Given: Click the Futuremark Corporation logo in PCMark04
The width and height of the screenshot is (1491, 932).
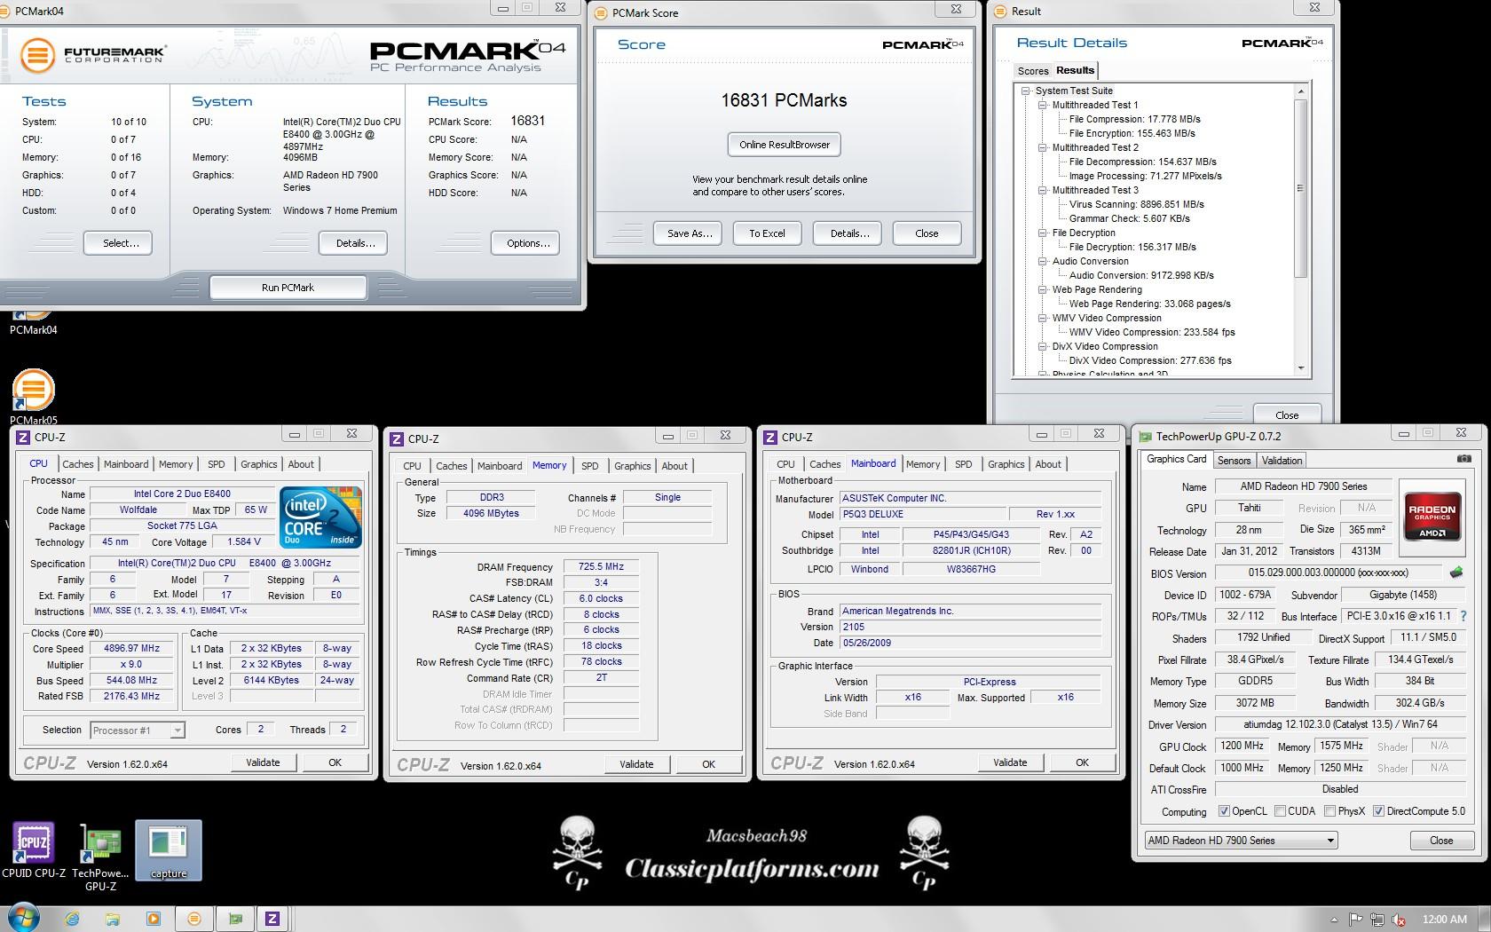Looking at the screenshot, I should tap(92, 55).
